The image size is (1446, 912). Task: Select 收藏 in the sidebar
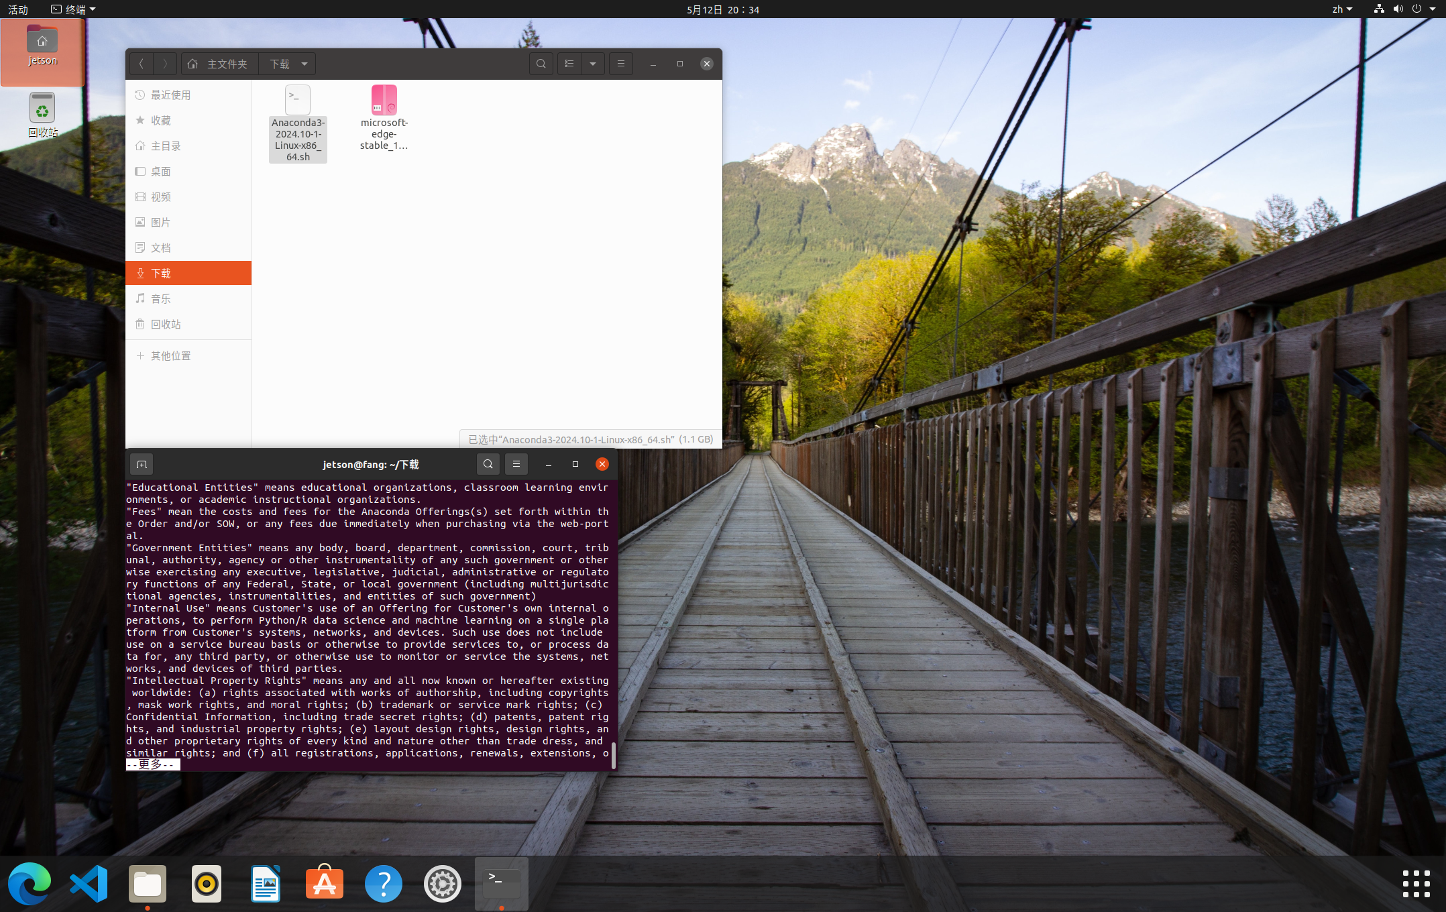point(188,120)
